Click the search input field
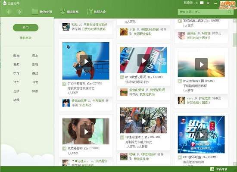This screenshot has width=237, height=172. (203, 12)
